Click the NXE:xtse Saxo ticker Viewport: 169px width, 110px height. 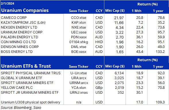[x=79, y=27]
